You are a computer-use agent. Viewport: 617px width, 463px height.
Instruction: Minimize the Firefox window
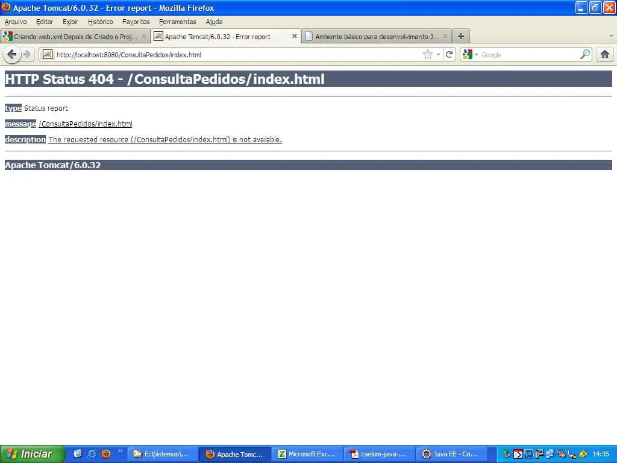tap(581, 7)
